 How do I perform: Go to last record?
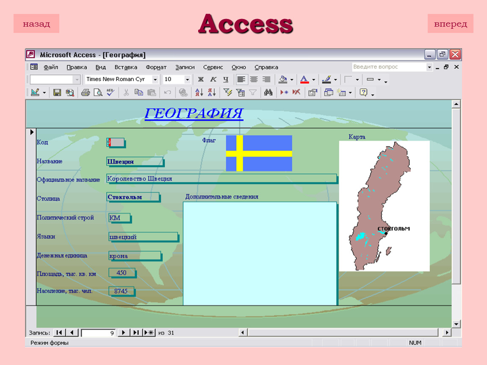[136, 332]
